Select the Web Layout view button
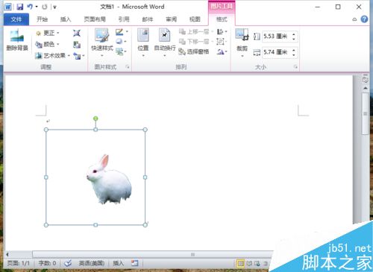Viewport: 373px width, 272px height. (257, 263)
